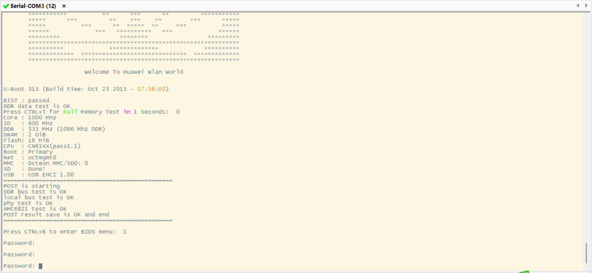Click the 'Welcome To Huawei Wlan World' text

coord(134,72)
